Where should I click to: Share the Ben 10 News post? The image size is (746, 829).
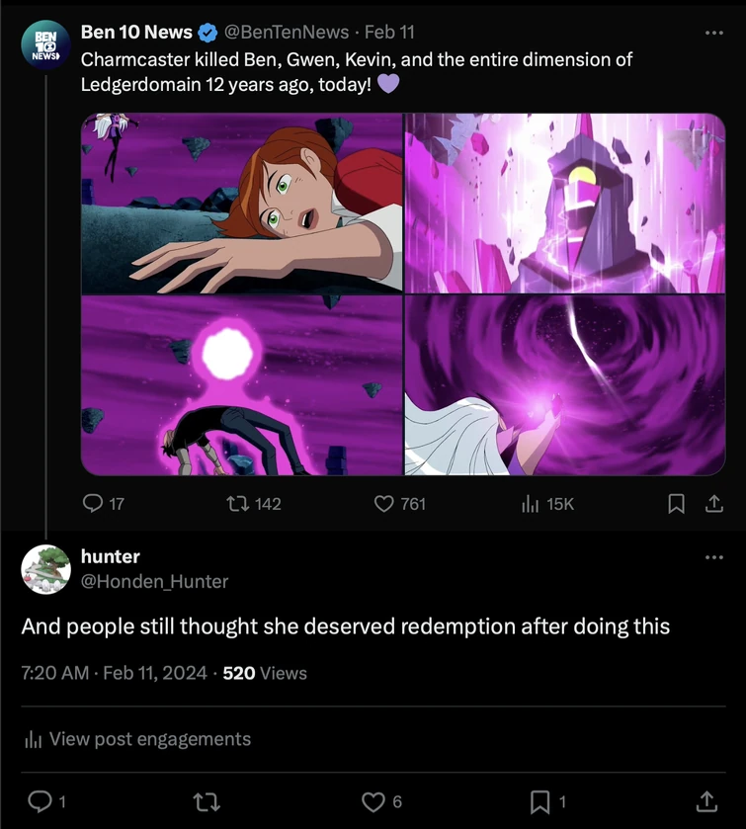(x=714, y=504)
